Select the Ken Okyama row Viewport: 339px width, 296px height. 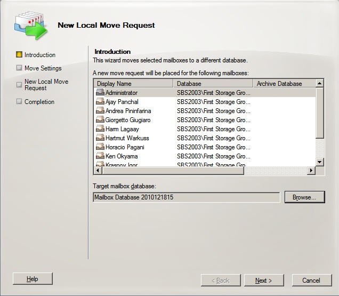[x=205, y=156]
